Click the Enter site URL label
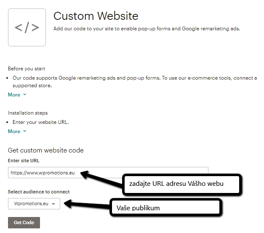This screenshot has height=233, width=264. [x=24, y=161]
